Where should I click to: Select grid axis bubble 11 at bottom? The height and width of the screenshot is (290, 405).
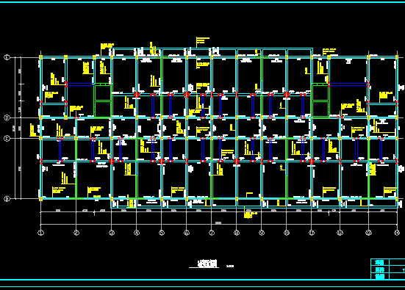pos(312,233)
